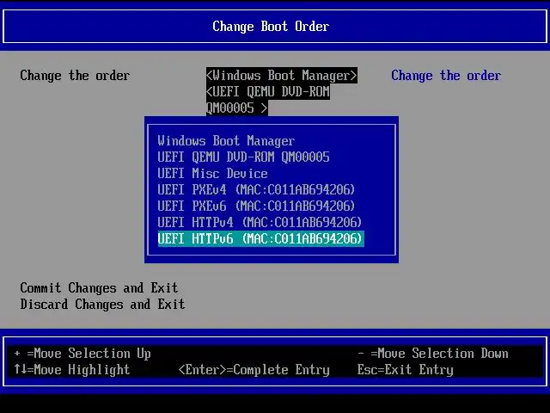Select UEFI PXEv6 boot entry
Viewport: 550px width, 413px height.
(x=256, y=206)
